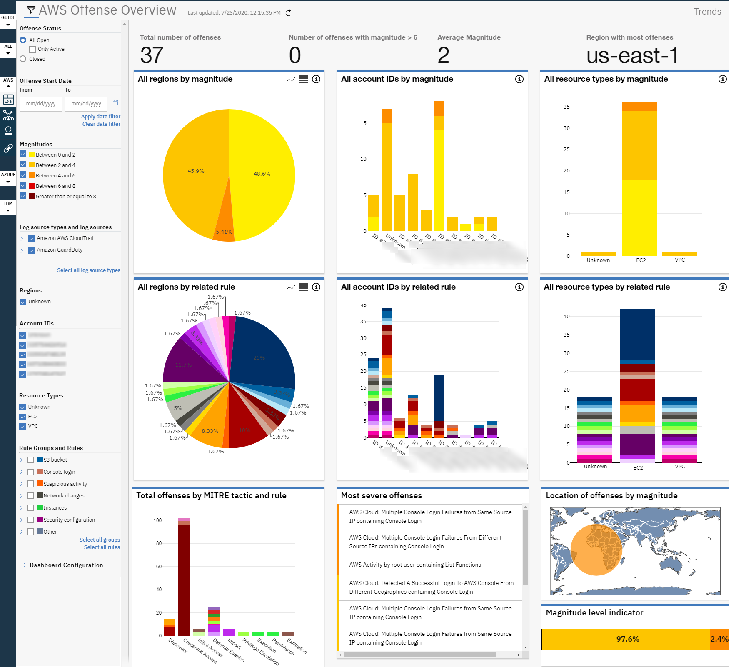This screenshot has width=731, height=667.
Task: Click the filter funnel icon by title
Action: tap(31, 10)
